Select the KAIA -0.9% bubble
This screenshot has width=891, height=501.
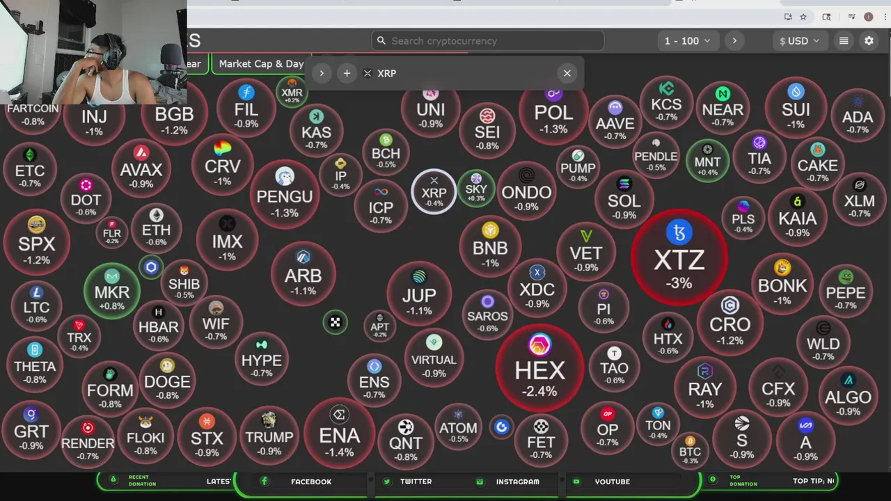(x=797, y=216)
